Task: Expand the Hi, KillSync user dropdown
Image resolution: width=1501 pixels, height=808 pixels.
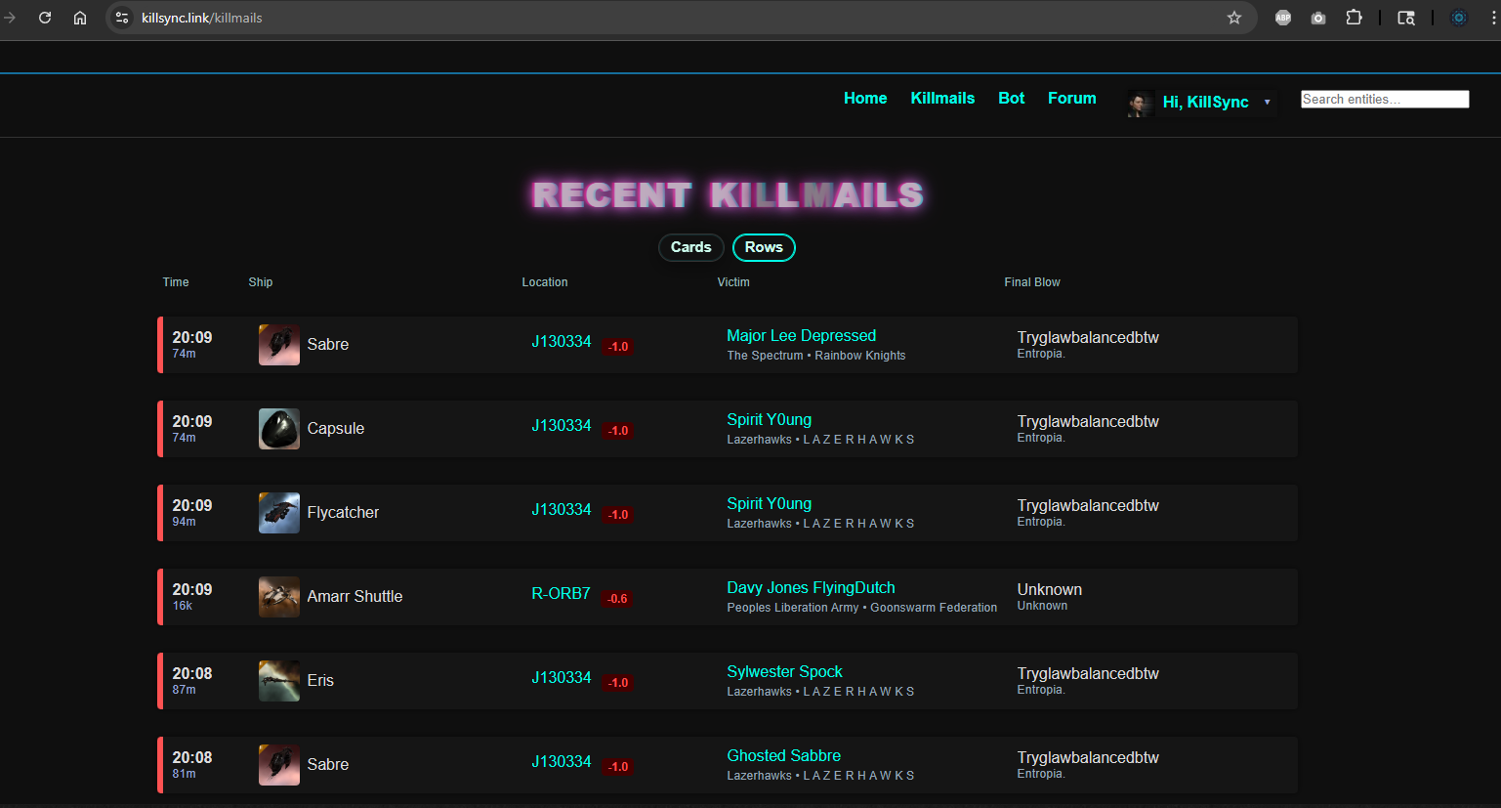Action: (x=1267, y=103)
